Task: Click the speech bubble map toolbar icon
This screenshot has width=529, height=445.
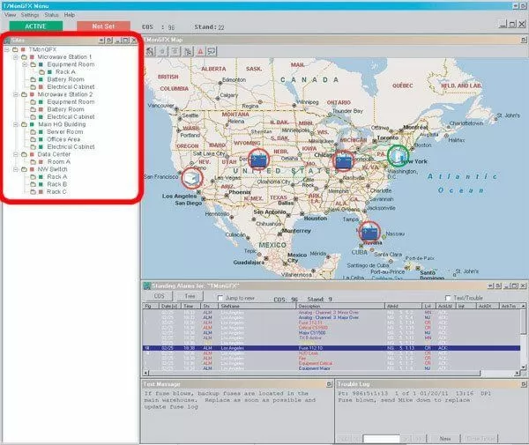Action: tap(212, 51)
